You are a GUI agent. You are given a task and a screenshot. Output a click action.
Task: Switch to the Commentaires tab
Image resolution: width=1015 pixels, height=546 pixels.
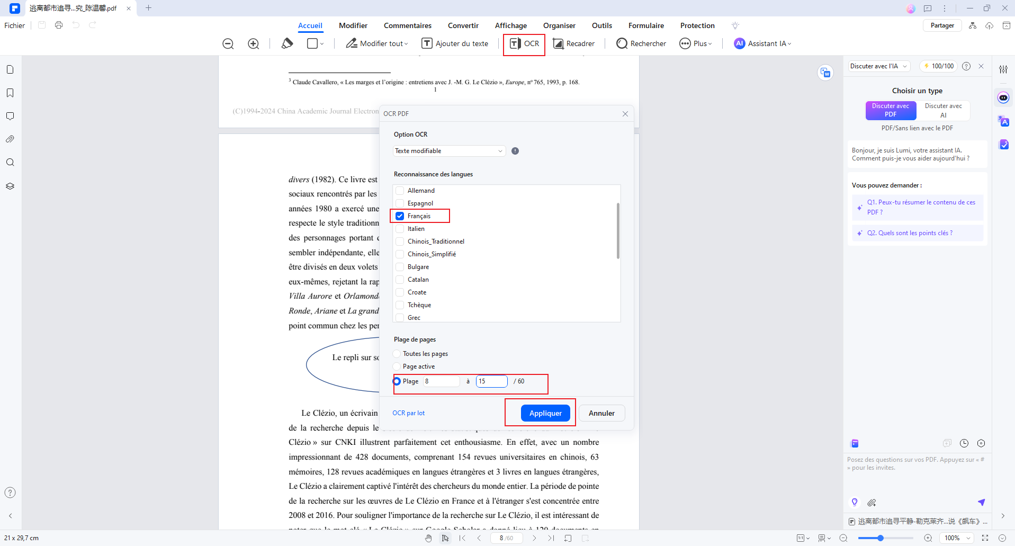pos(408,25)
